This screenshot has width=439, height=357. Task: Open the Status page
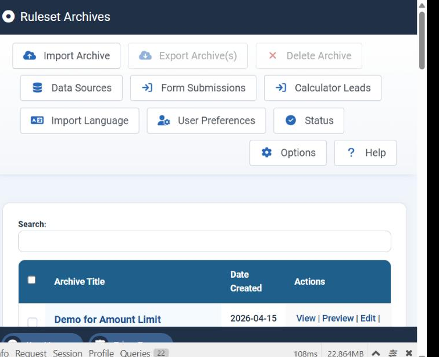309,121
